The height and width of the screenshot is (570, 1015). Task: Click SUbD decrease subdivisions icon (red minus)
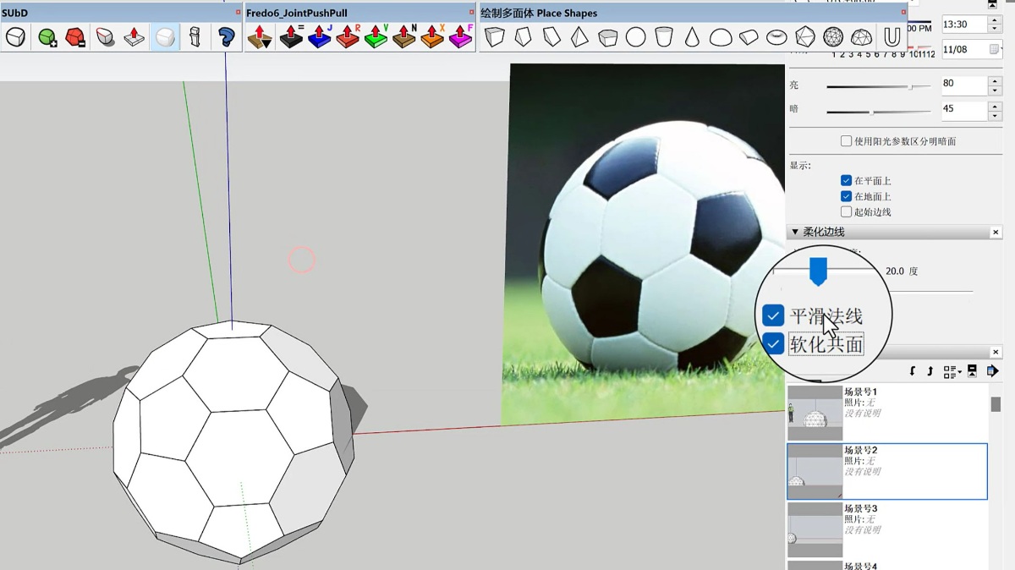(x=76, y=37)
